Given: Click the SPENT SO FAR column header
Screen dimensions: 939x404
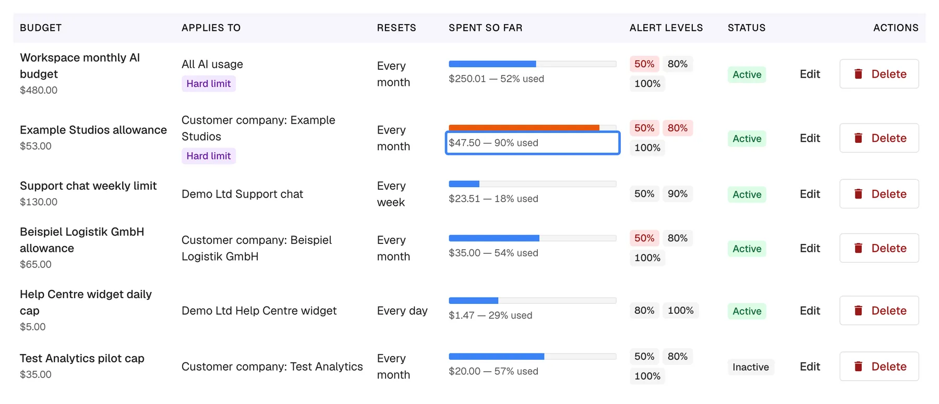Looking at the screenshot, I should [486, 28].
